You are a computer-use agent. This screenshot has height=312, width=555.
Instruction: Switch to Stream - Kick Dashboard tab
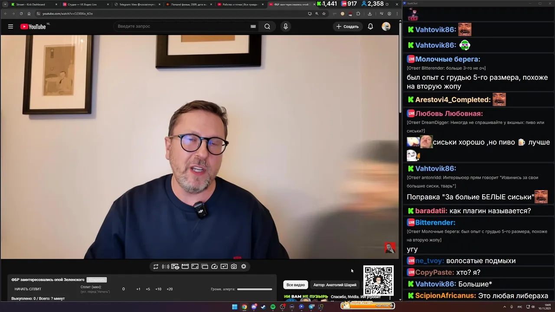pos(34,4)
